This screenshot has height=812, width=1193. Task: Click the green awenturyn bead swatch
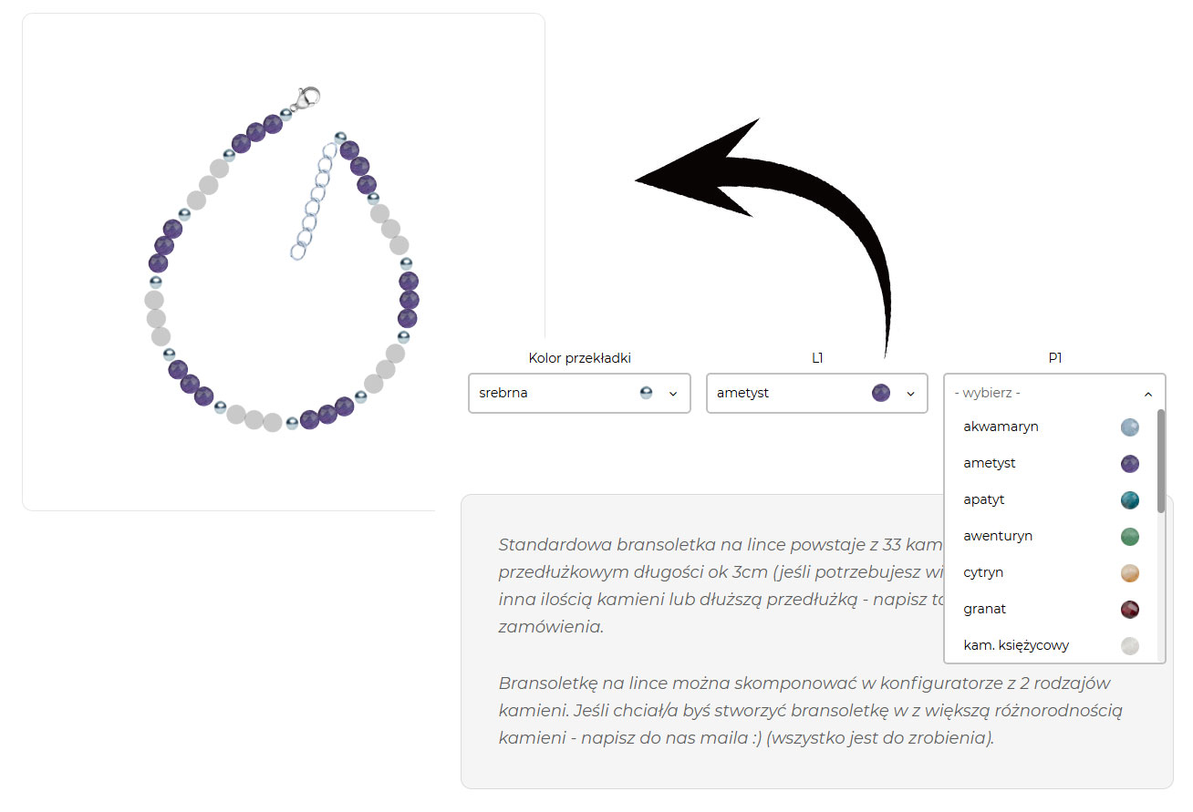pyautogui.click(x=1130, y=536)
